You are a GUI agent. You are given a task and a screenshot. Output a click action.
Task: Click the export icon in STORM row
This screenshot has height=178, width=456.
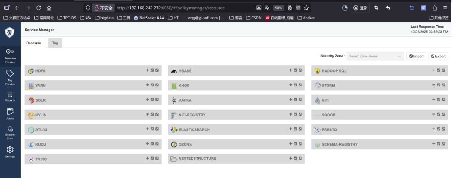point(443,85)
